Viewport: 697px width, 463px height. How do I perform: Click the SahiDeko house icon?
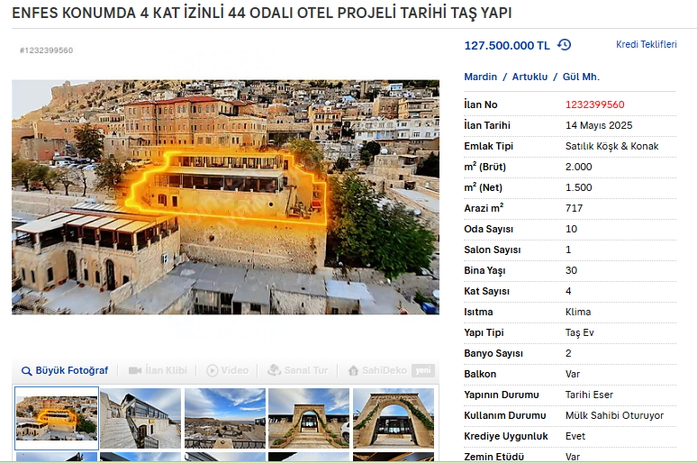pos(353,370)
